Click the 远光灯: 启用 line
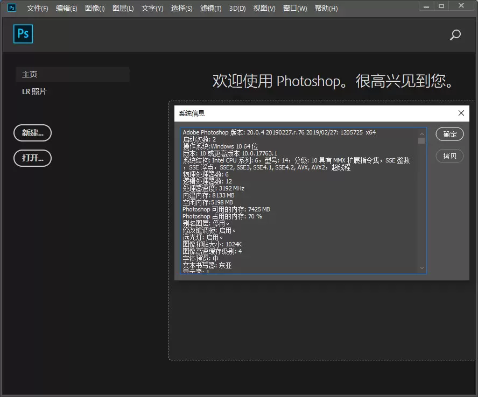This screenshot has width=478, height=397. click(203, 237)
